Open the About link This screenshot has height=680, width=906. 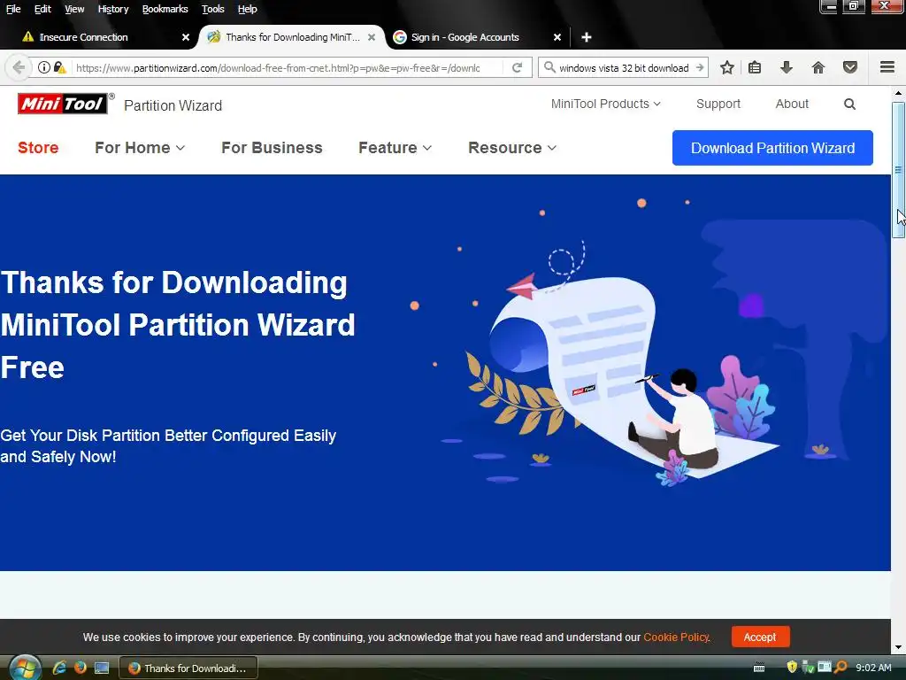792,104
